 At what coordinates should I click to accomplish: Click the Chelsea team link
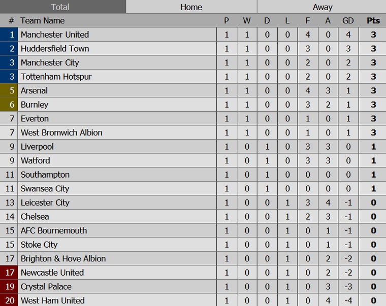[x=35, y=217]
